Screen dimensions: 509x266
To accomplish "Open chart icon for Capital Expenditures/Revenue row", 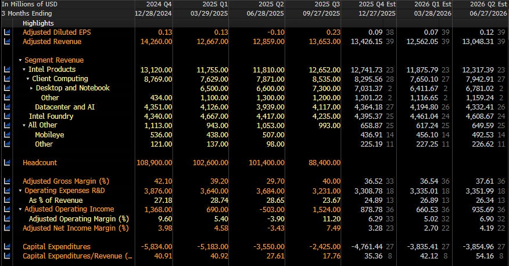I will tap(7, 256).
